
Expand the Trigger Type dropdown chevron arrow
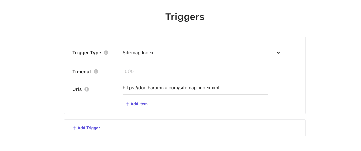click(278, 53)
